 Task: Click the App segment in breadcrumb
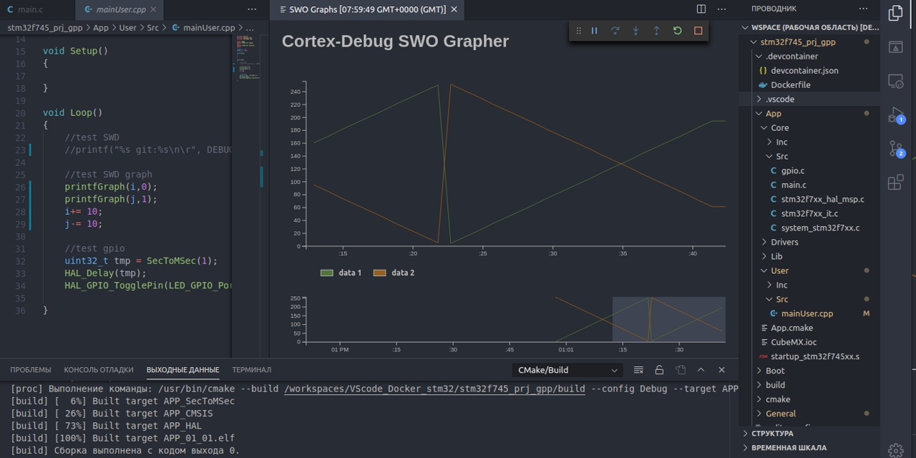pyautogui.click(x=101, y=27)
